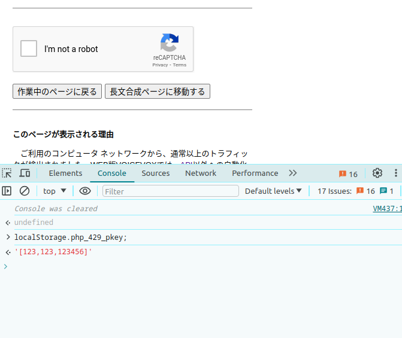Toggle the device toolbar icon
Screen dimensions: 402x338
pyautogui.click(x=25, y=173)
